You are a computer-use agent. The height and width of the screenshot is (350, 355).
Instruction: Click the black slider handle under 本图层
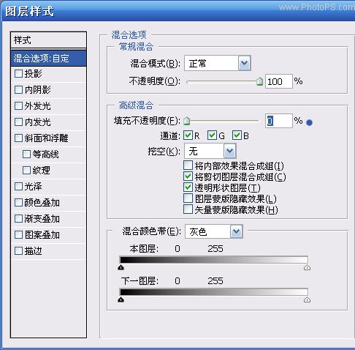[121, 267]
